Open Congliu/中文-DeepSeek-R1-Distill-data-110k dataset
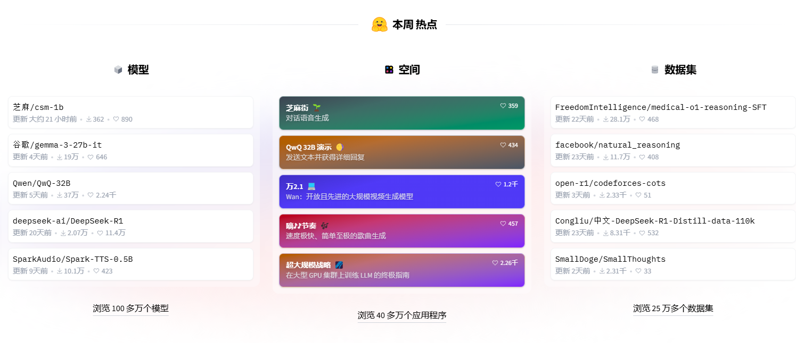 (x=673, y=226)
